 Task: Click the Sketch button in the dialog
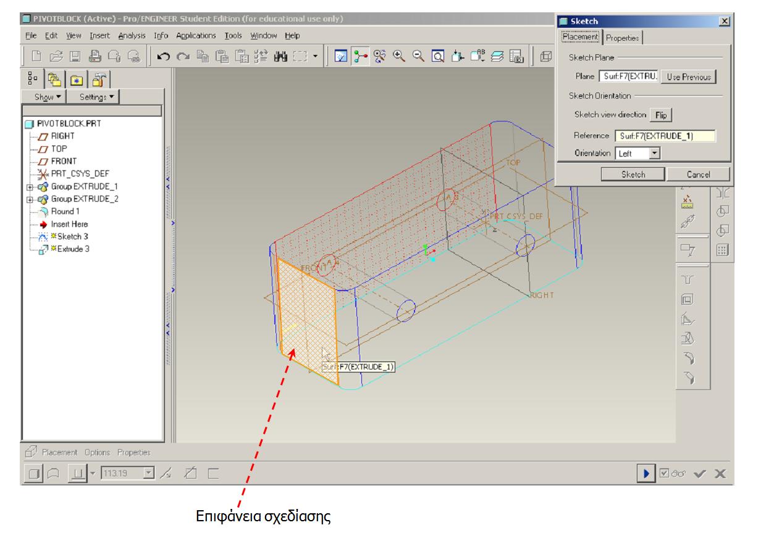(x=633, y=175)
